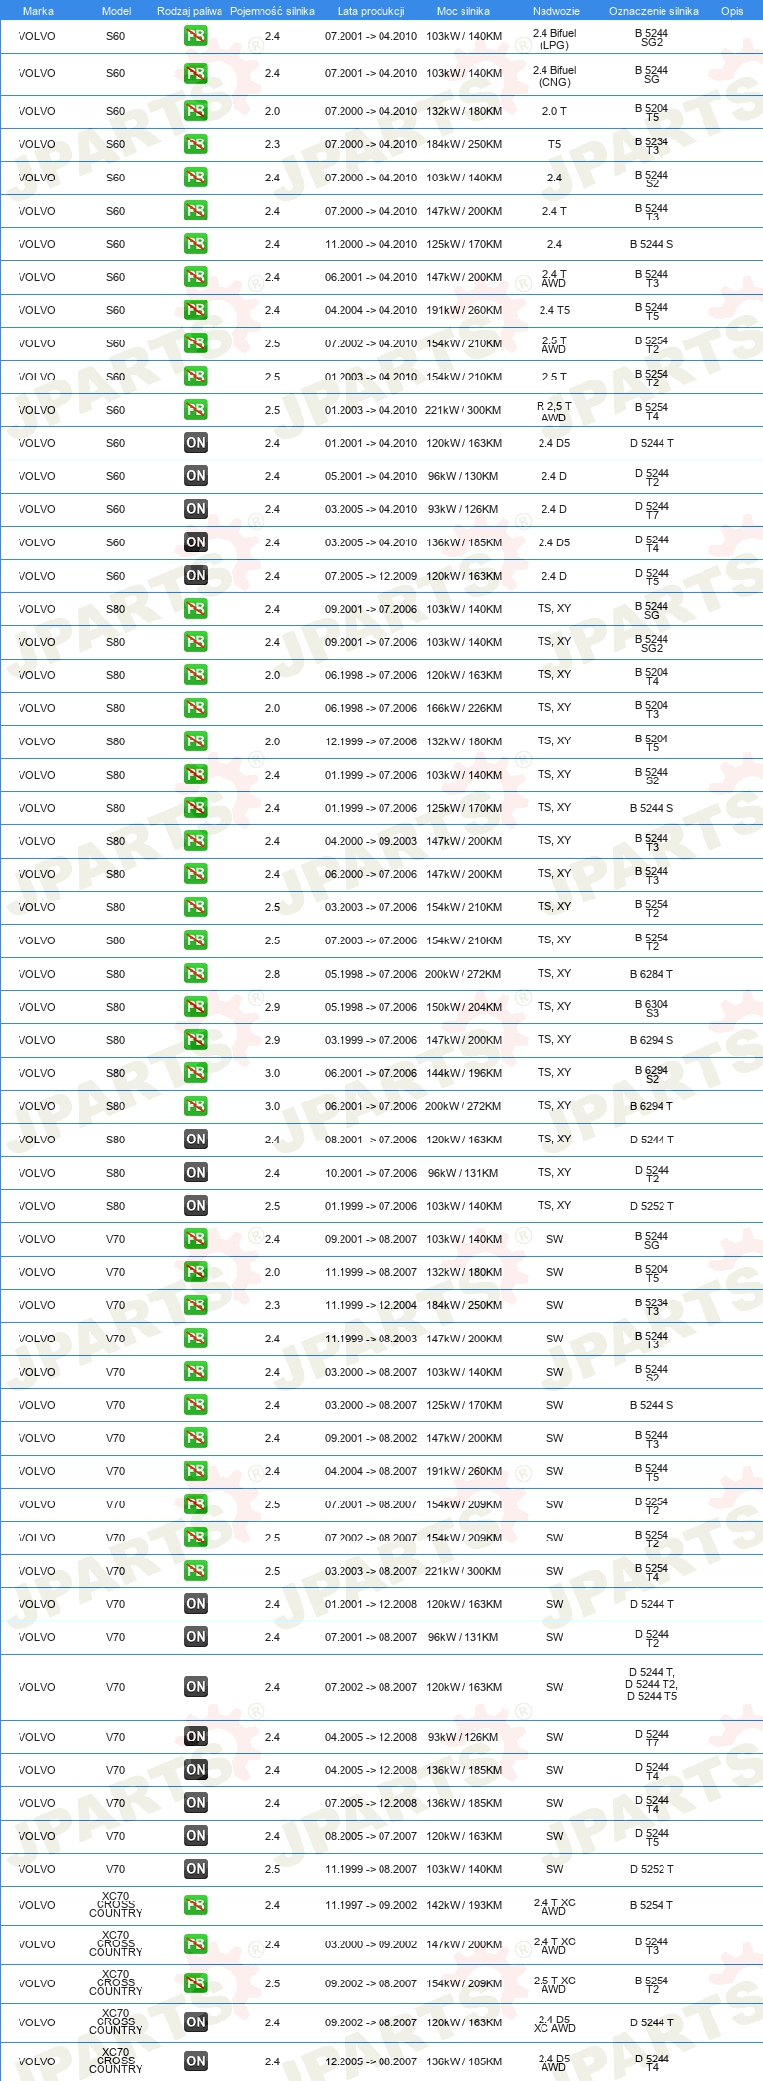The image size is (763, 2081).
Task: Click the Nadwozie column header
Action: click(556, 11)
